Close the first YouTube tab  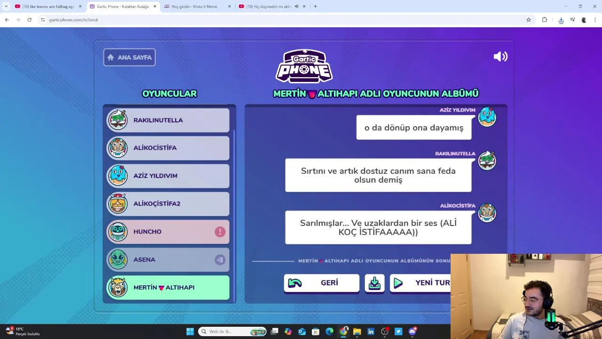pyautogui.click(x=80, y=7)
